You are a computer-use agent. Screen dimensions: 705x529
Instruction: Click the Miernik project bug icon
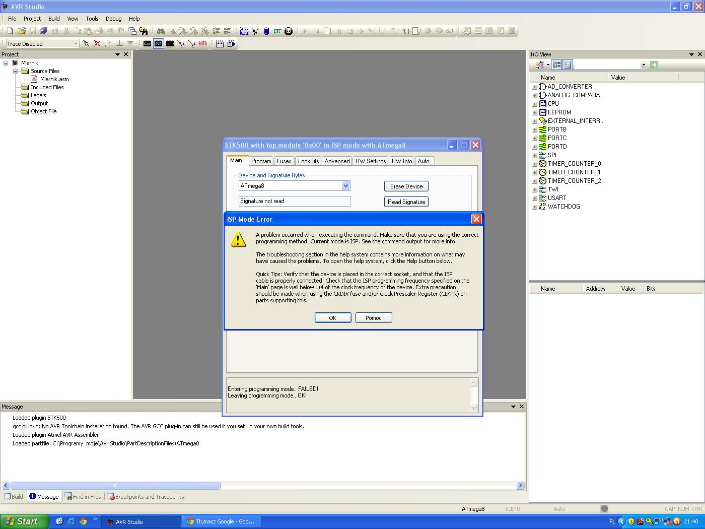coord(15,63)
